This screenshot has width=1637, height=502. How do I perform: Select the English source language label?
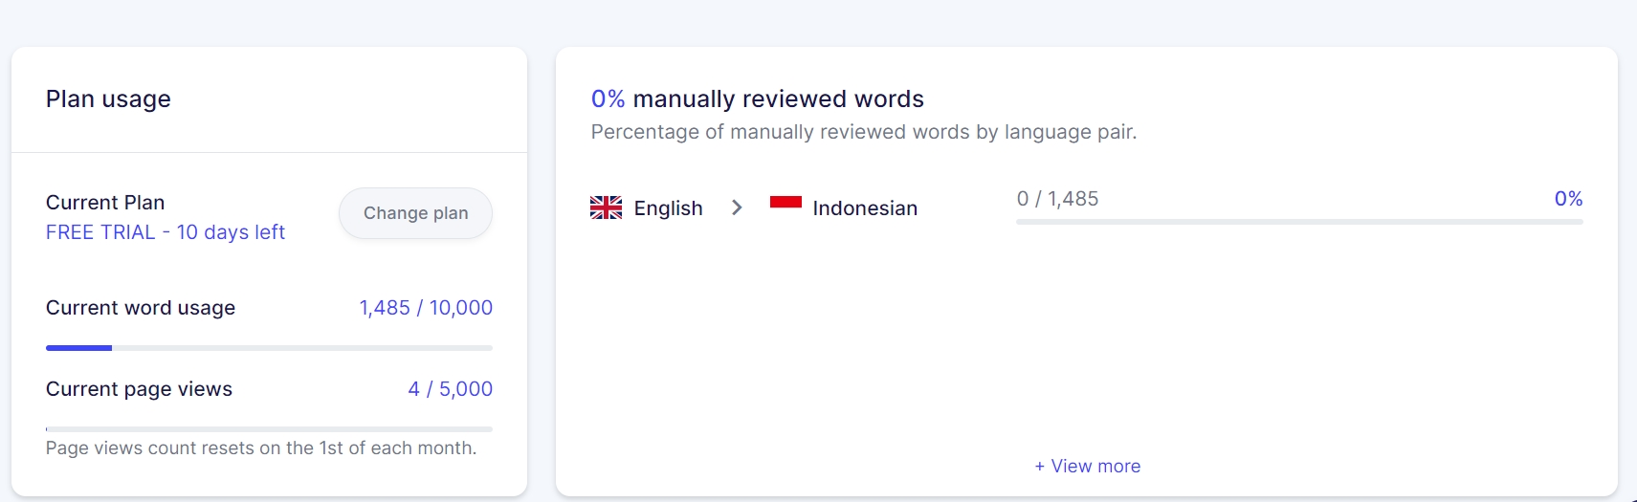(668, 208)
